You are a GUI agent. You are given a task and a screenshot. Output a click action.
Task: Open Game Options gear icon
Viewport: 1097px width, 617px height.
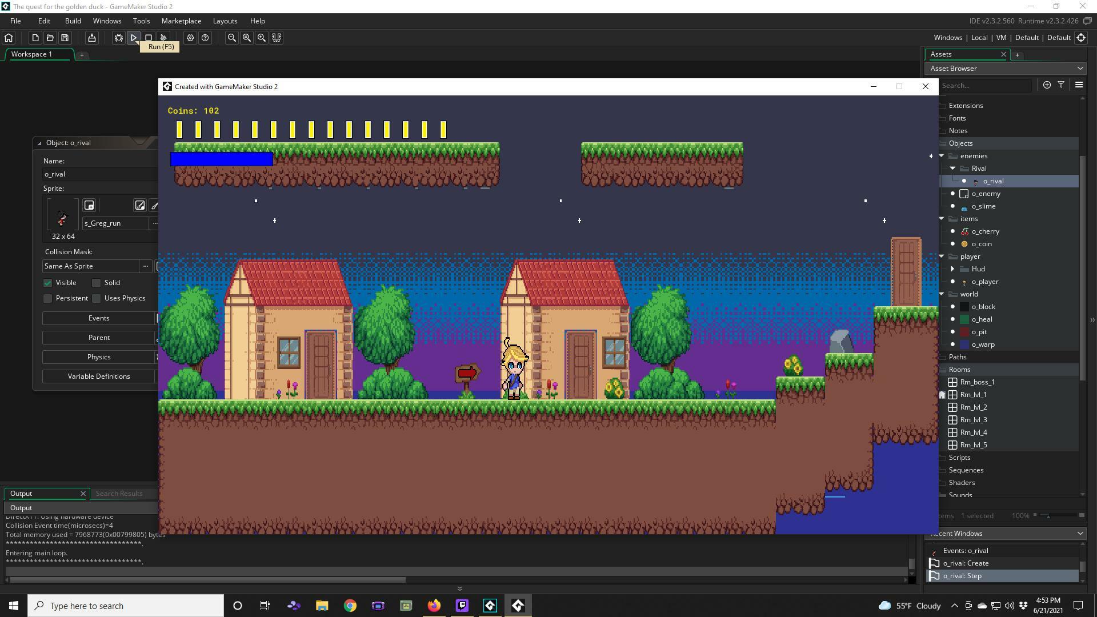190,38
